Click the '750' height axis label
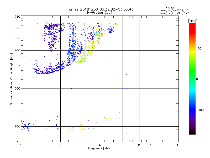Screen dimensions: 210x158 17,17
